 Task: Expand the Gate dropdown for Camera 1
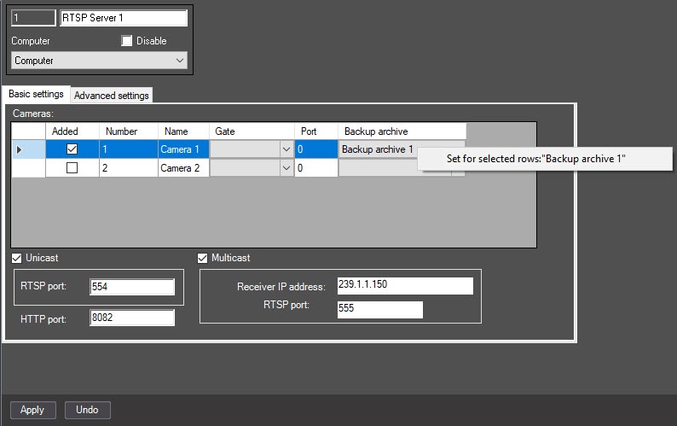pyautogui.click(x=286, y=149)
